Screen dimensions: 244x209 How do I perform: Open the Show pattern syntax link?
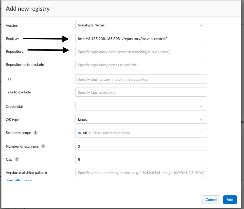pyautogui.click(x=19, y=180)
